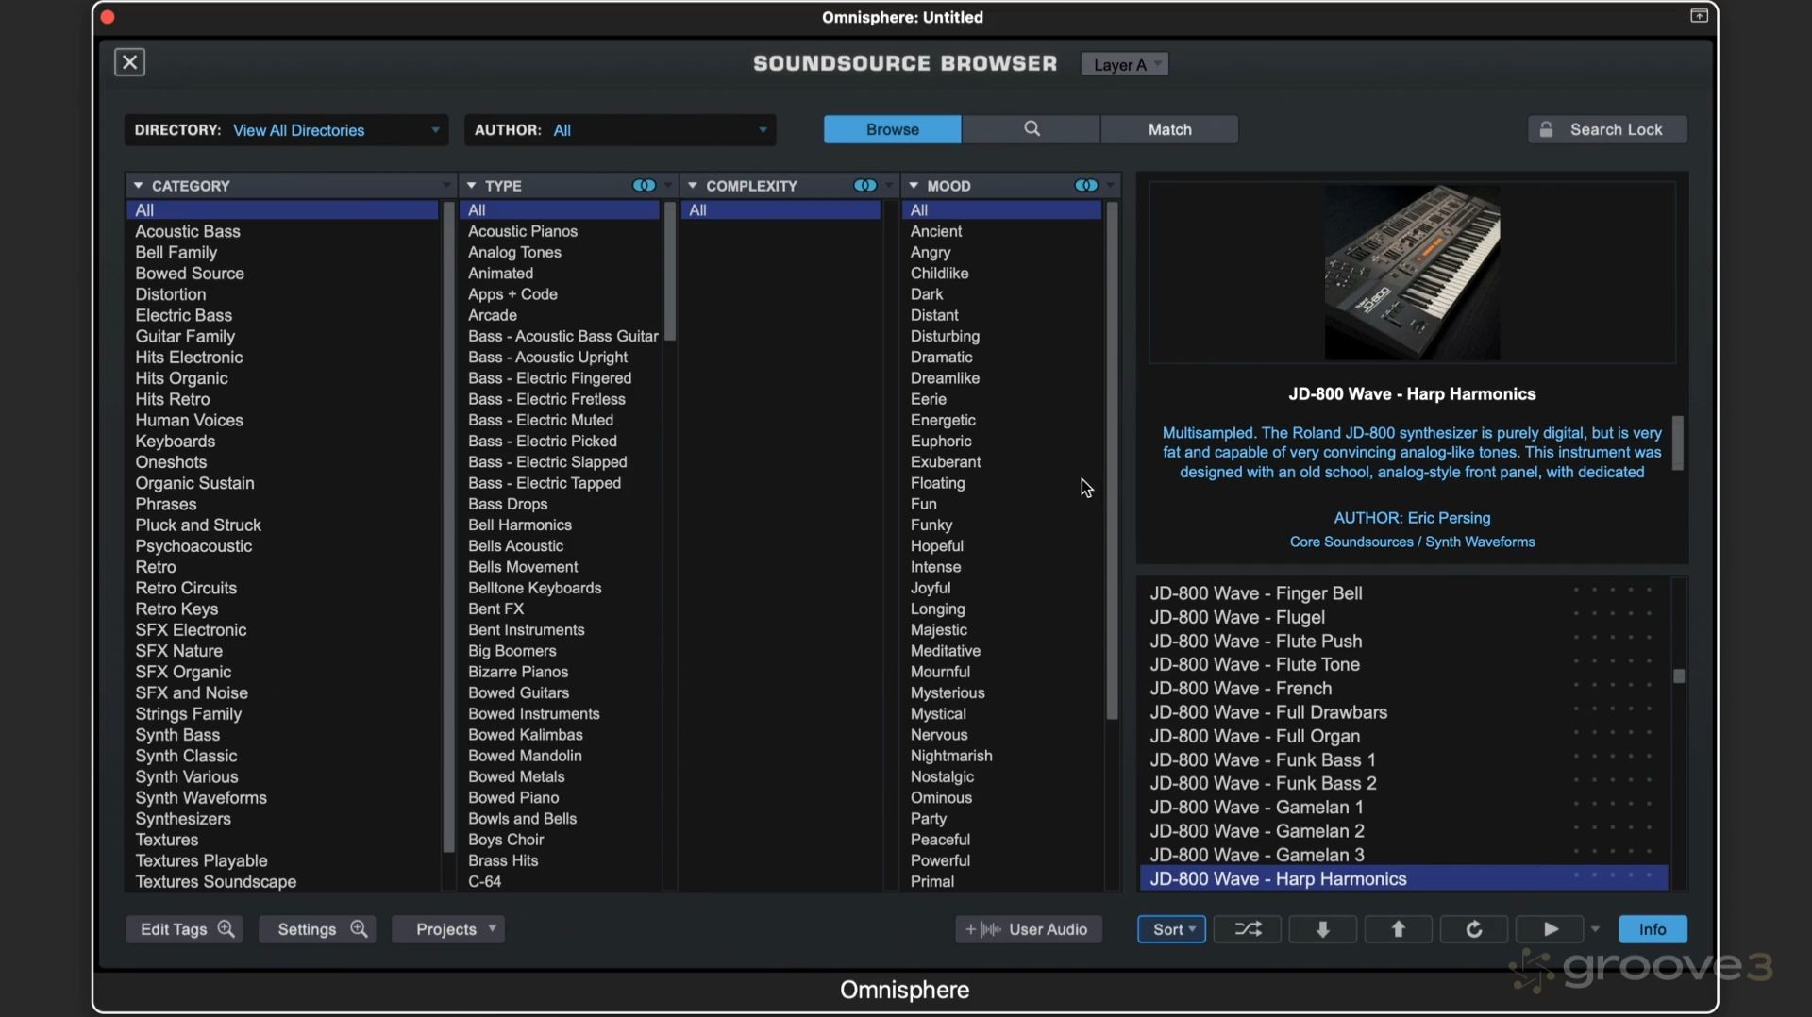Open the Layer A dropdown

click(x=1125, y=64)
